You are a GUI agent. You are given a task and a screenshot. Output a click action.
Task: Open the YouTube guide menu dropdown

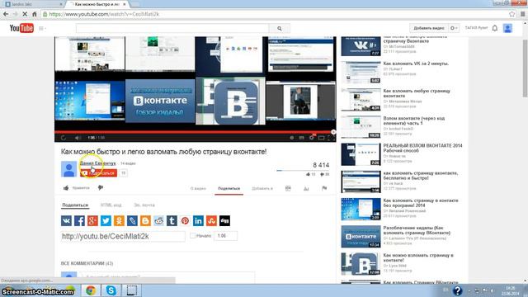[x=42, y=29]
